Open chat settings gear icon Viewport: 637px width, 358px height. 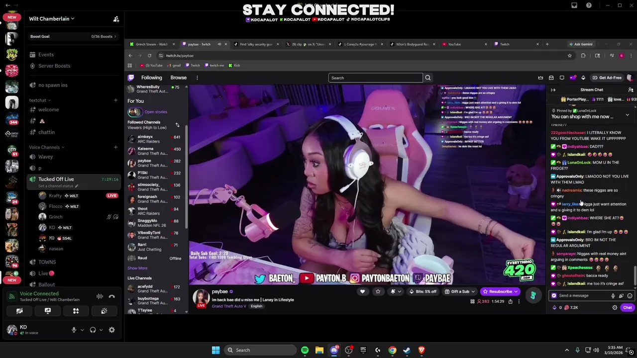point(615,308)
